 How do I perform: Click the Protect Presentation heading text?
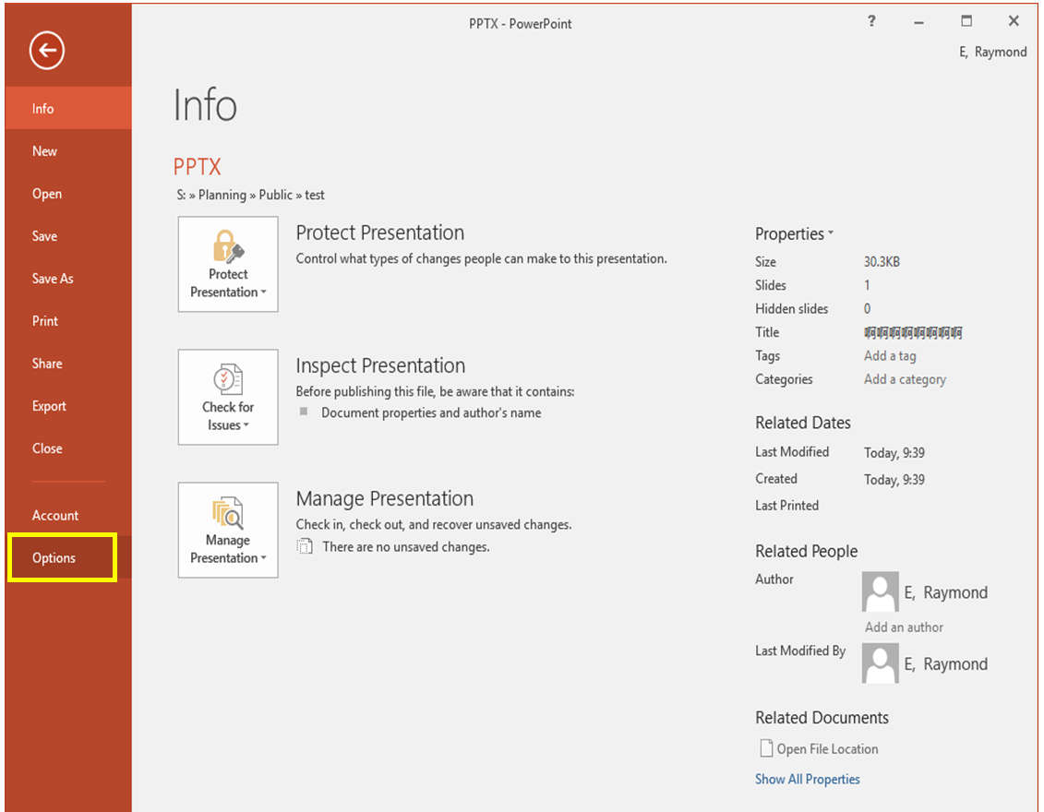380,233
